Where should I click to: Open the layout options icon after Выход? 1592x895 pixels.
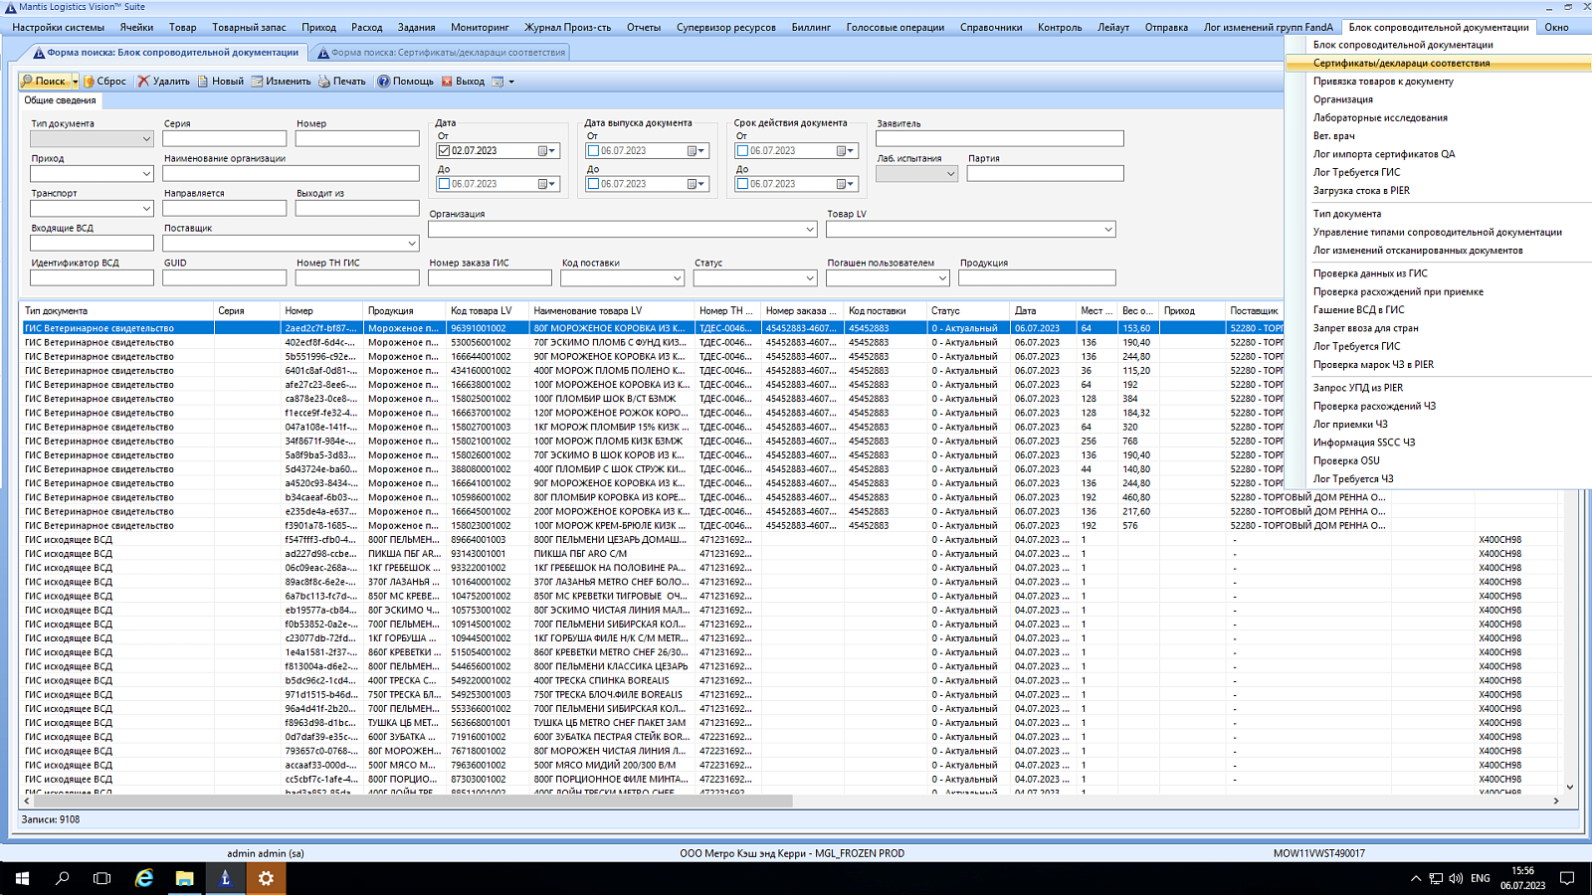click(502, 82)
